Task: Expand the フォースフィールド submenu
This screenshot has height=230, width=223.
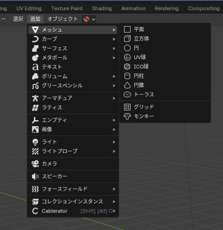Action: coord(73,189)
